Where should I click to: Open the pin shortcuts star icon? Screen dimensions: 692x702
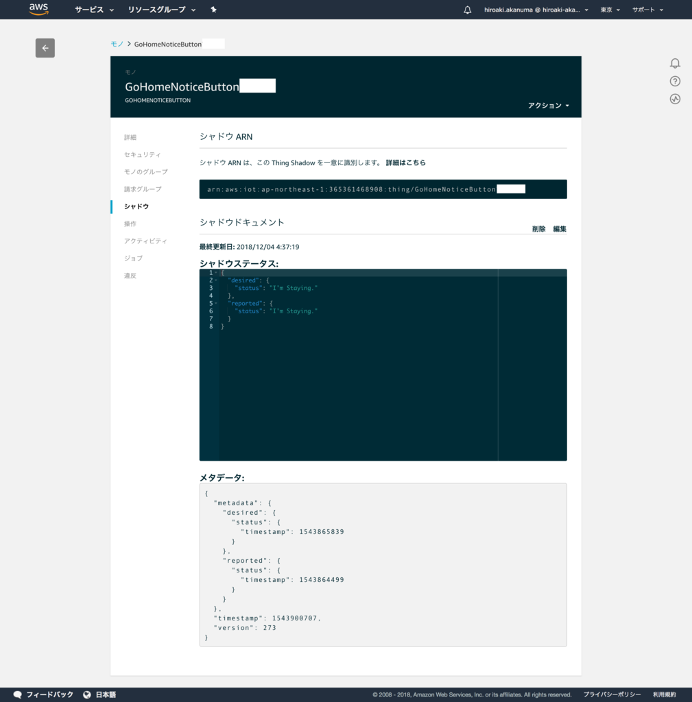214,10
